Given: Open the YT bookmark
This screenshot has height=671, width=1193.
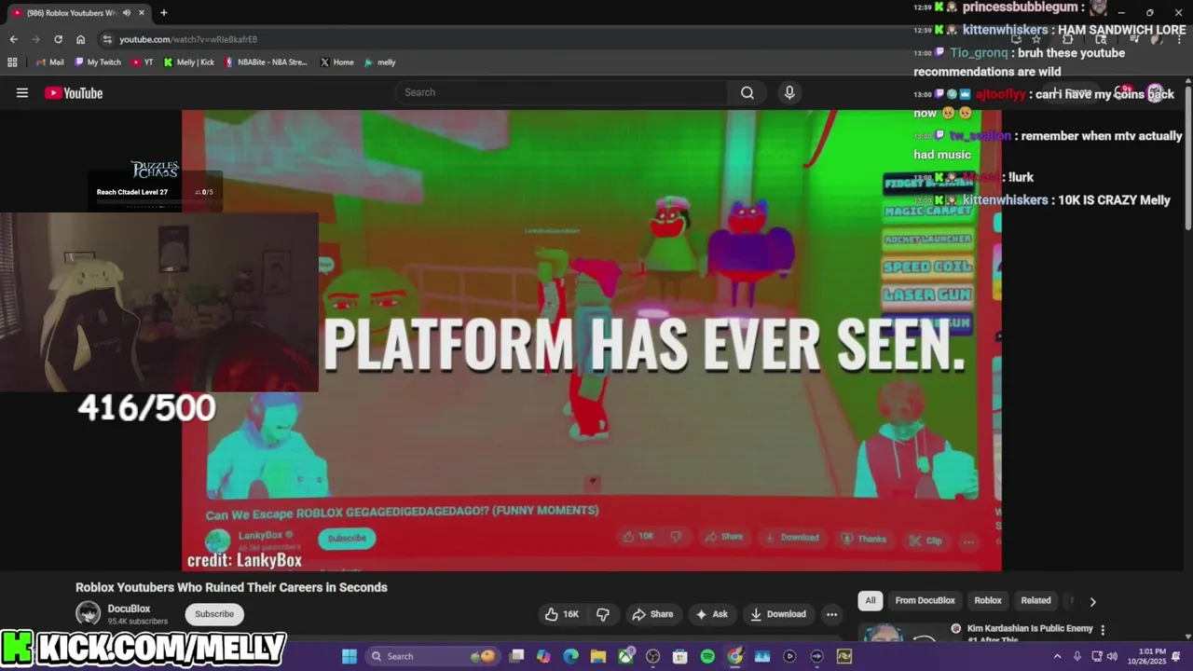Looking at the screenshot, I should coord(143,62).
